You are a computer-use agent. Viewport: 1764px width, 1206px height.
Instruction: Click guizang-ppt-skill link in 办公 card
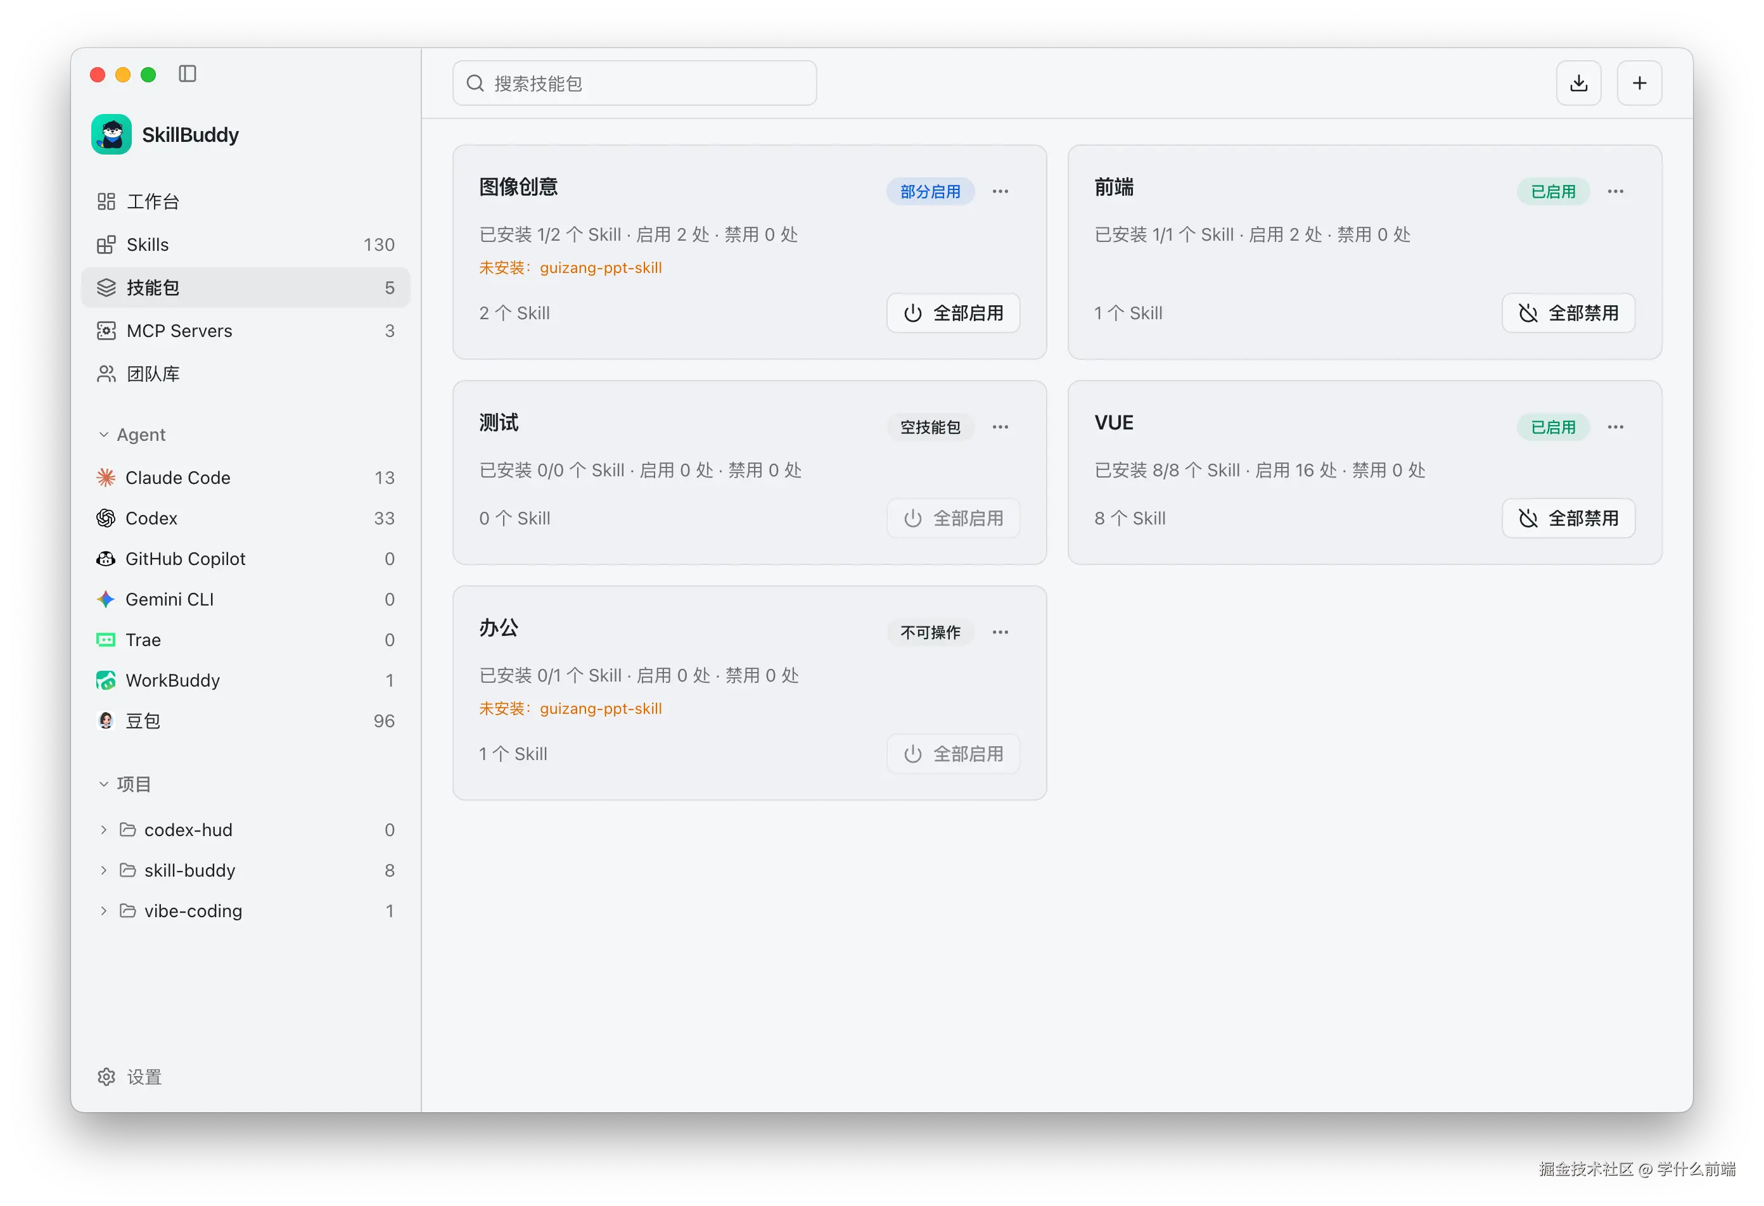pyautogui.click(x=601, y=708)
